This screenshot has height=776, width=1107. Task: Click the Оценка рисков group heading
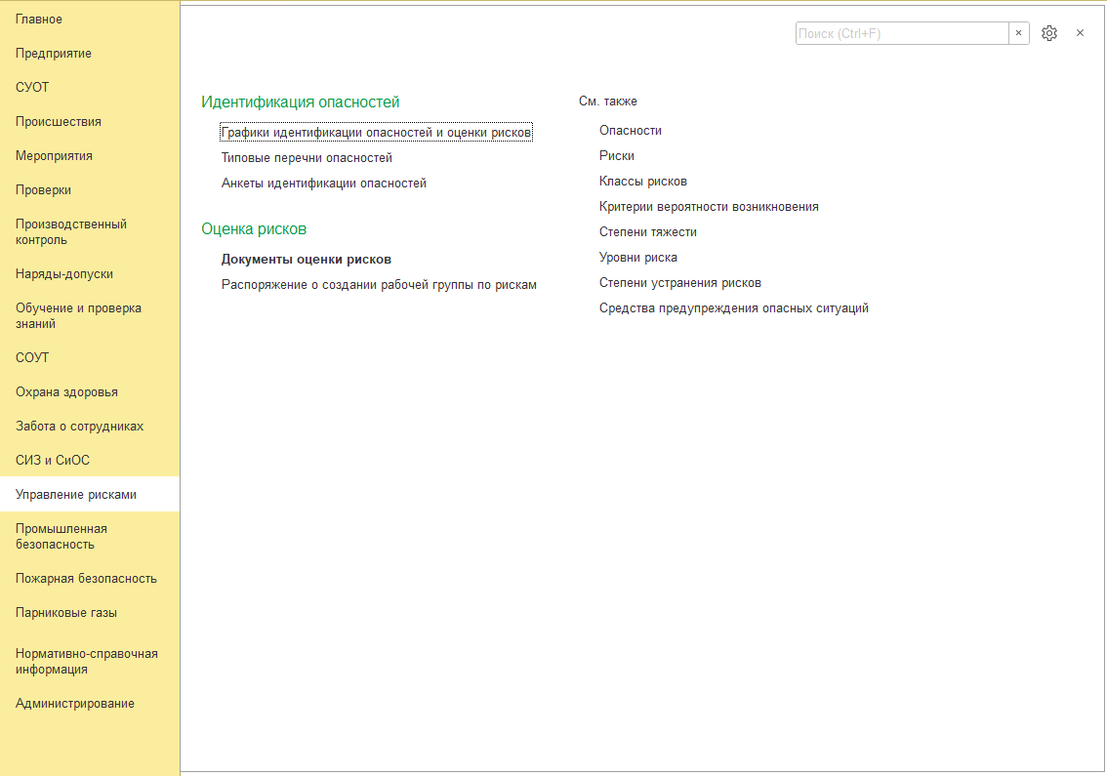tap(254, 229)
